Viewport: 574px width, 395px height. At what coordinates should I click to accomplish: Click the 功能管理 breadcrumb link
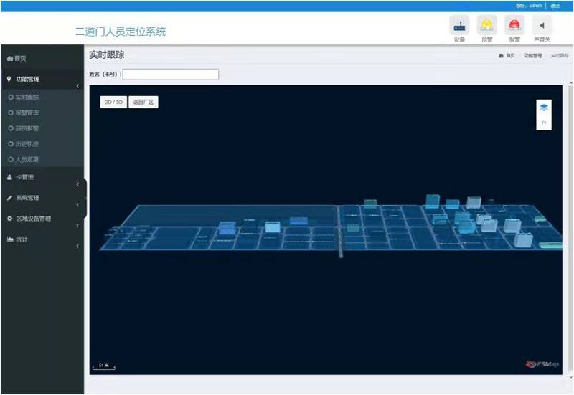[532, 56]
